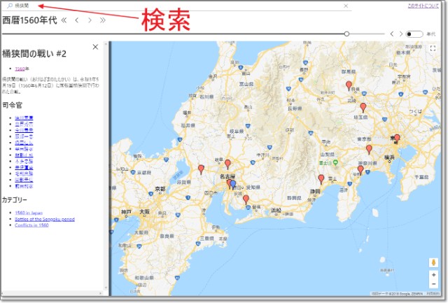Jump back with double-left chevron

coord(65,20)
